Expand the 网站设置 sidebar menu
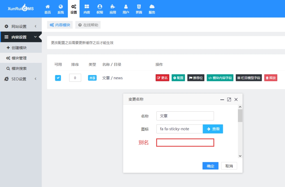The image size is (285, 187). pyautogui.click(x=21, y=26)
